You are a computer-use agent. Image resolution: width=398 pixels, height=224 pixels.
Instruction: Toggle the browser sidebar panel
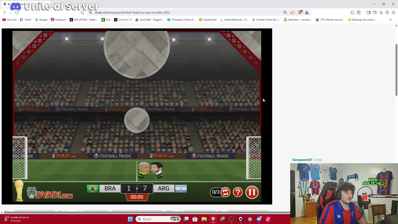pyautogui.click(x=368, y=12)
